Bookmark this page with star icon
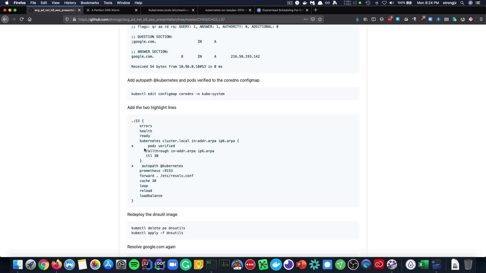The width and height of the screenshot is (486, 273). click(x=320, y=19)
